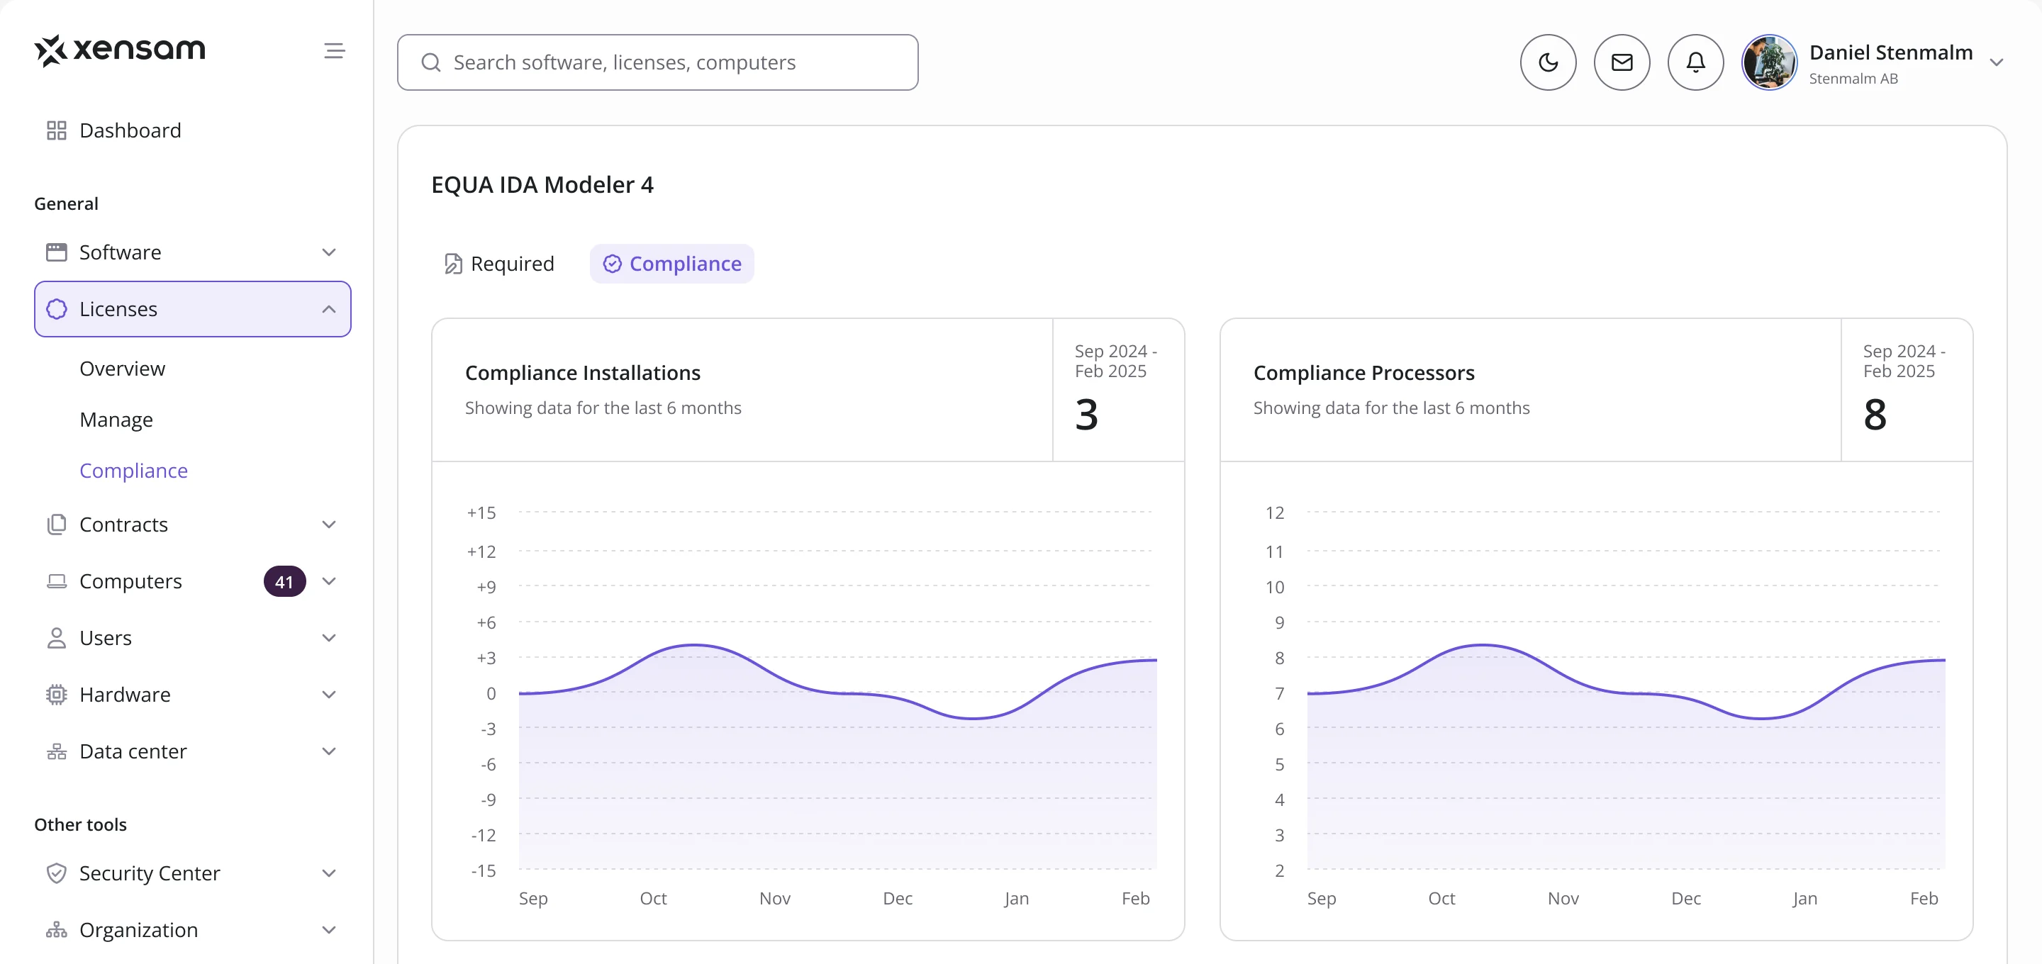Image resolution: width=2042 pixels, height=964 pixels.
Task: Click the Dashboard grid icon
Action: (56, 131)
